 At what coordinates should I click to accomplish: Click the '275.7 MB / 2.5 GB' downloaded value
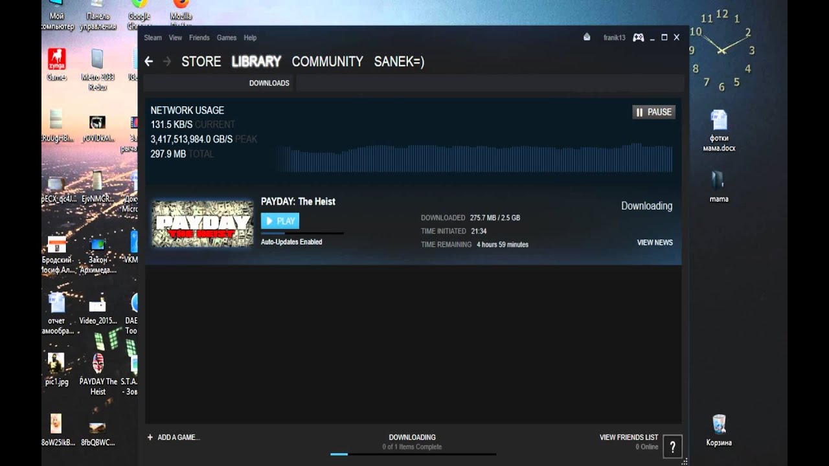[x=495, y=218]
